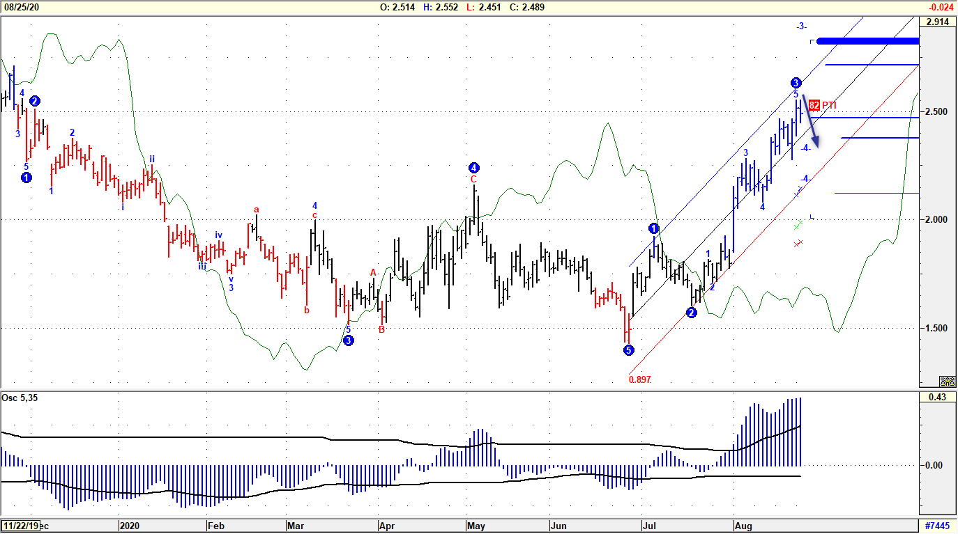Viewport: 958px width, 534px height.
Task: Click the 2.914 top price label
Action: click(938, 22)
